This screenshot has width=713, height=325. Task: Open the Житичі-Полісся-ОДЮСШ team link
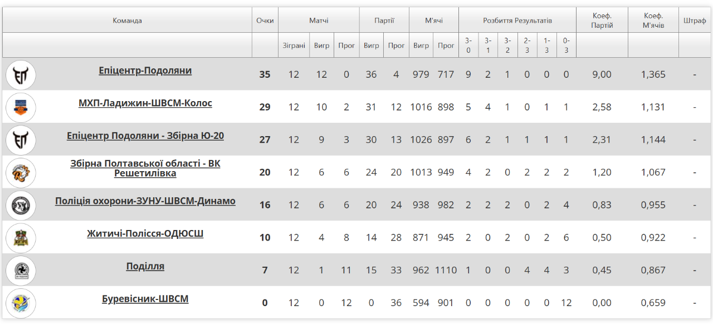(145, 234)
